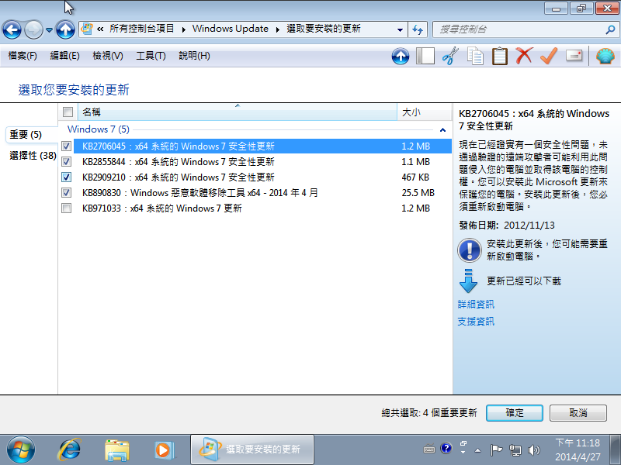Click the 25.5 MB size cell
Viewport: 621px width, 465px height.
(418, 192)
